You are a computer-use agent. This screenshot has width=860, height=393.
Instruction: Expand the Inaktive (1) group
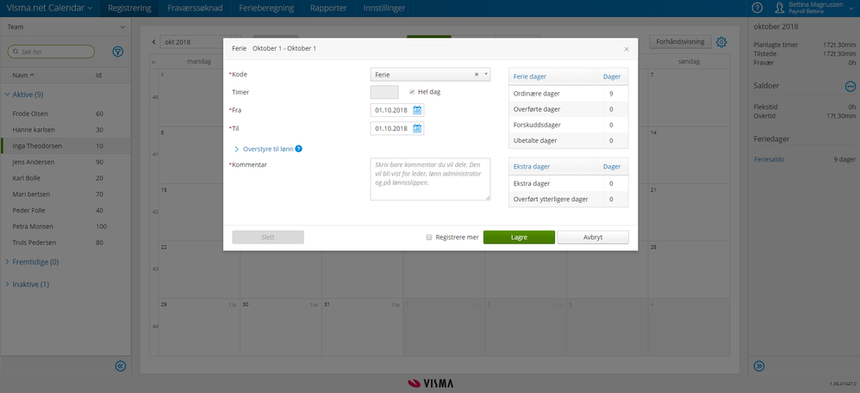point(27,284)
